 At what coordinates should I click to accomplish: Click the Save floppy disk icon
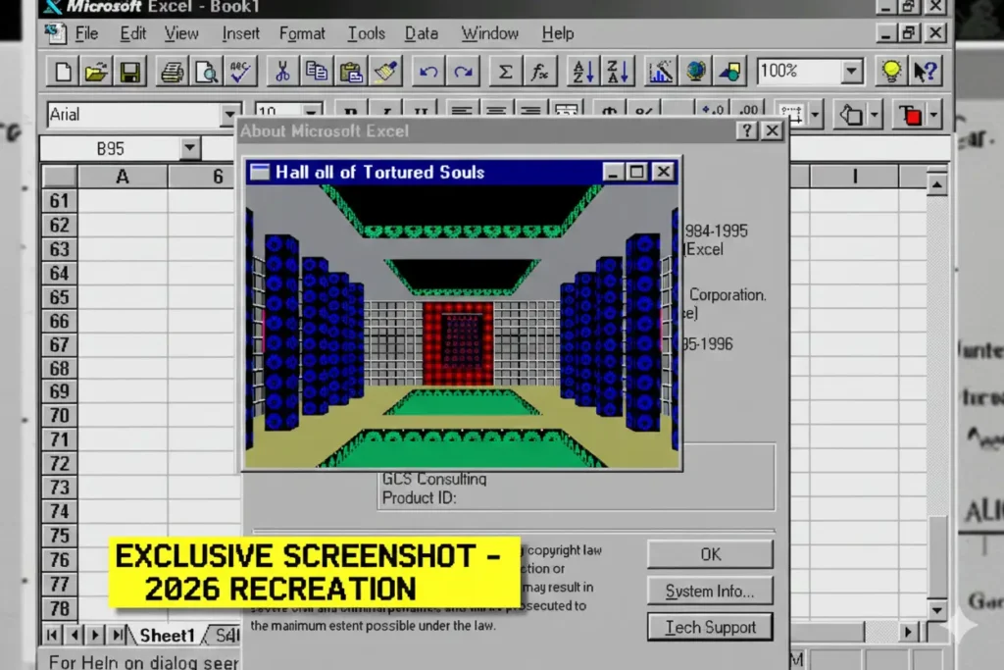point(130,72)
